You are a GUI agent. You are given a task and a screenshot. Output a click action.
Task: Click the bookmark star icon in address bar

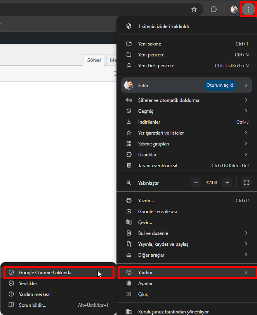coord(194,9)
